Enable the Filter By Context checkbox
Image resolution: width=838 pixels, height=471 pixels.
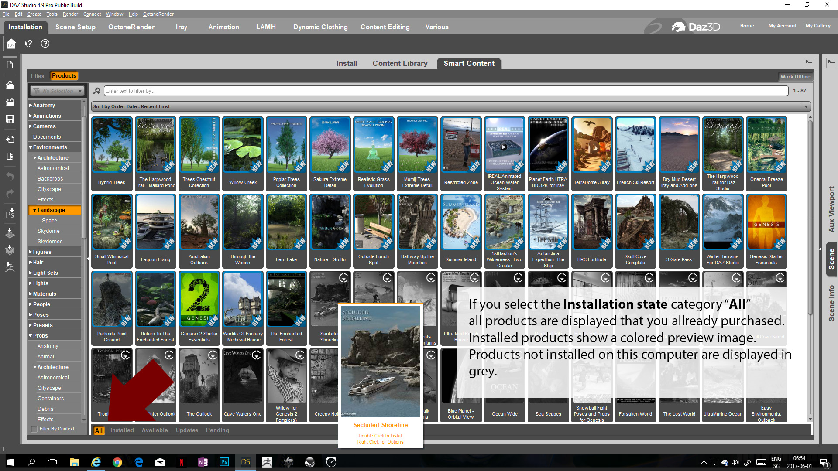tap(34, 429)
